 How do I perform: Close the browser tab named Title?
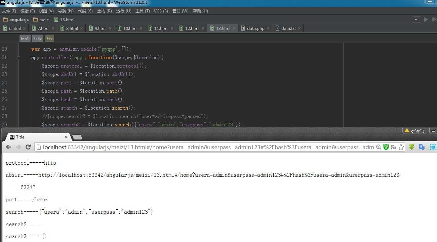[66, 137]
